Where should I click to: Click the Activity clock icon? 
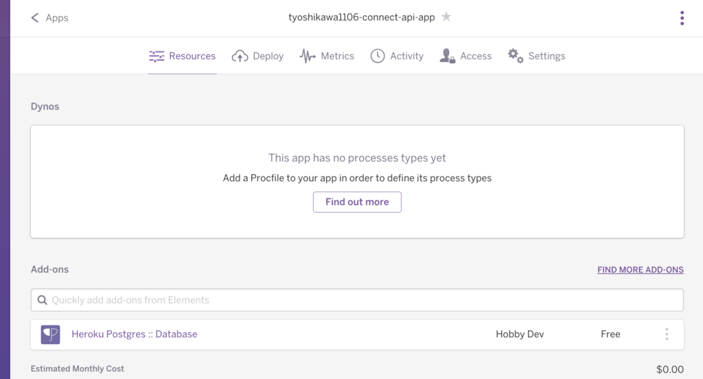378,56
